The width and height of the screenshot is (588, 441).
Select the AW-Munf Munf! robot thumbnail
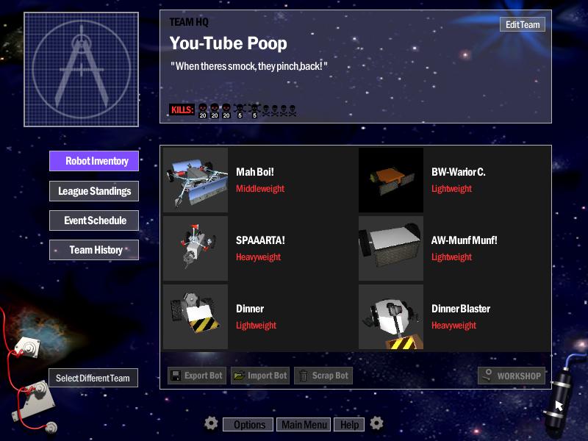391,248
